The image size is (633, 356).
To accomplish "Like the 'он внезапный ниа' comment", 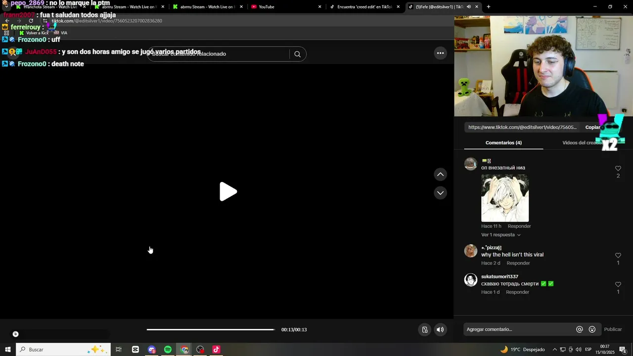I will click(x=618, y=169).
